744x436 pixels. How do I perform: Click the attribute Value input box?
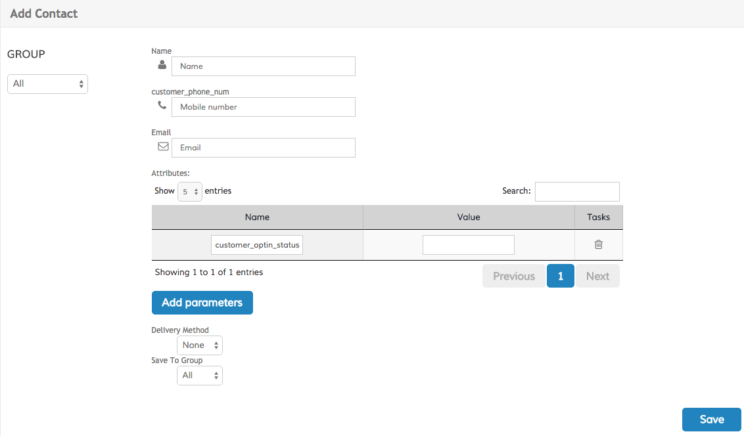[468, 245]
